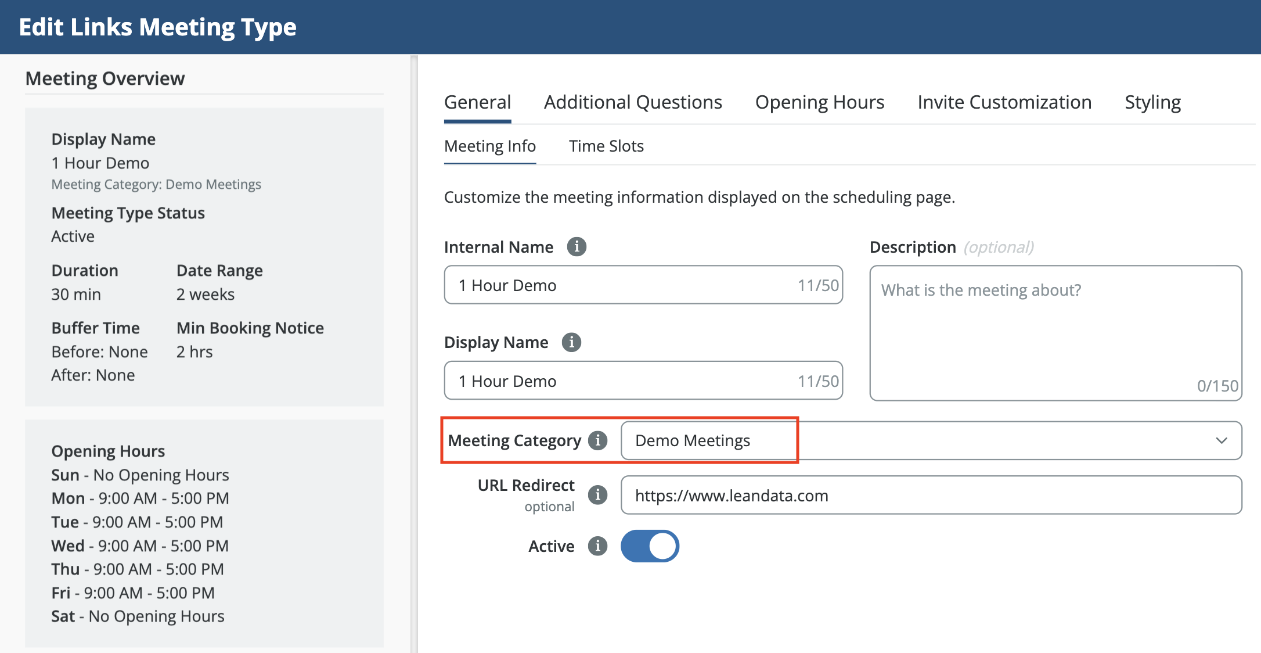The height and width of the screenshot is (653, 1261).
Task: Focus the Description text area
Action: (1055, 333)
